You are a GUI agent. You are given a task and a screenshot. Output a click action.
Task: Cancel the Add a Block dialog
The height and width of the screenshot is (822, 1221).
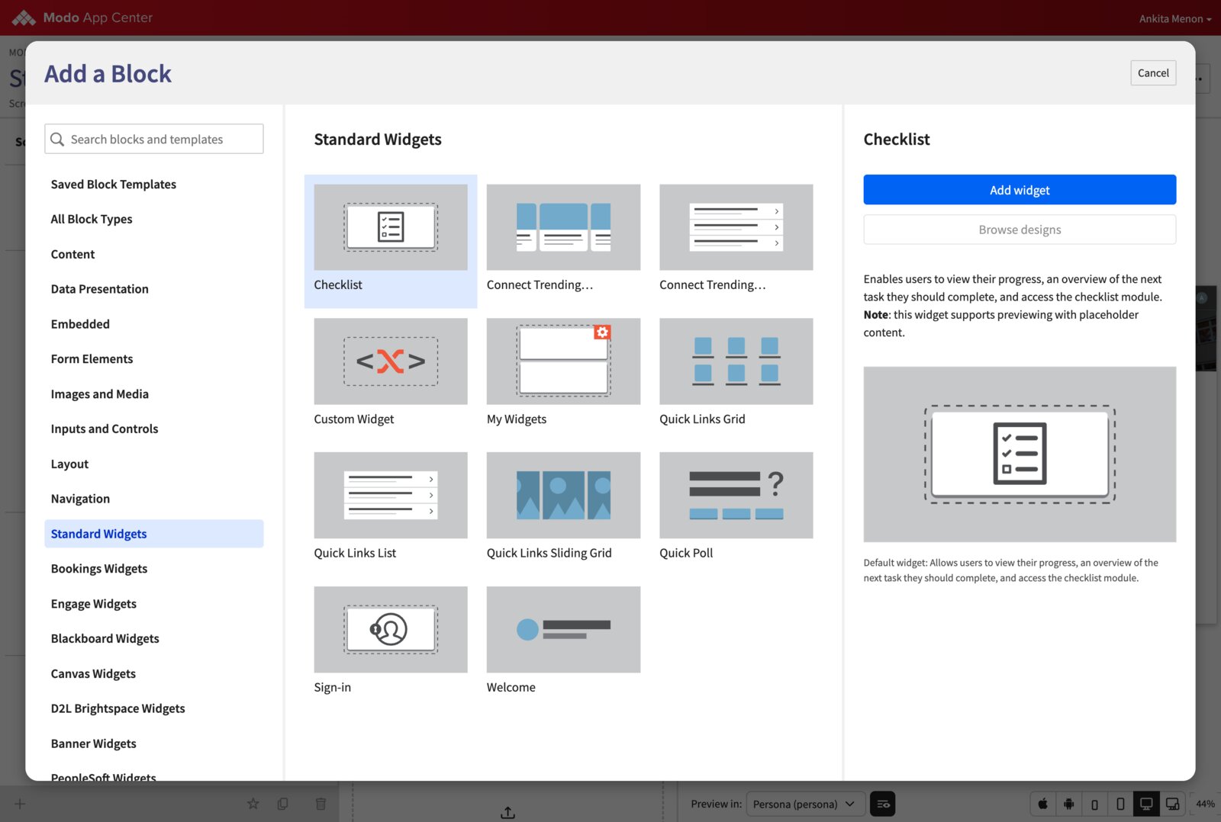click(x=1153, y=73)
